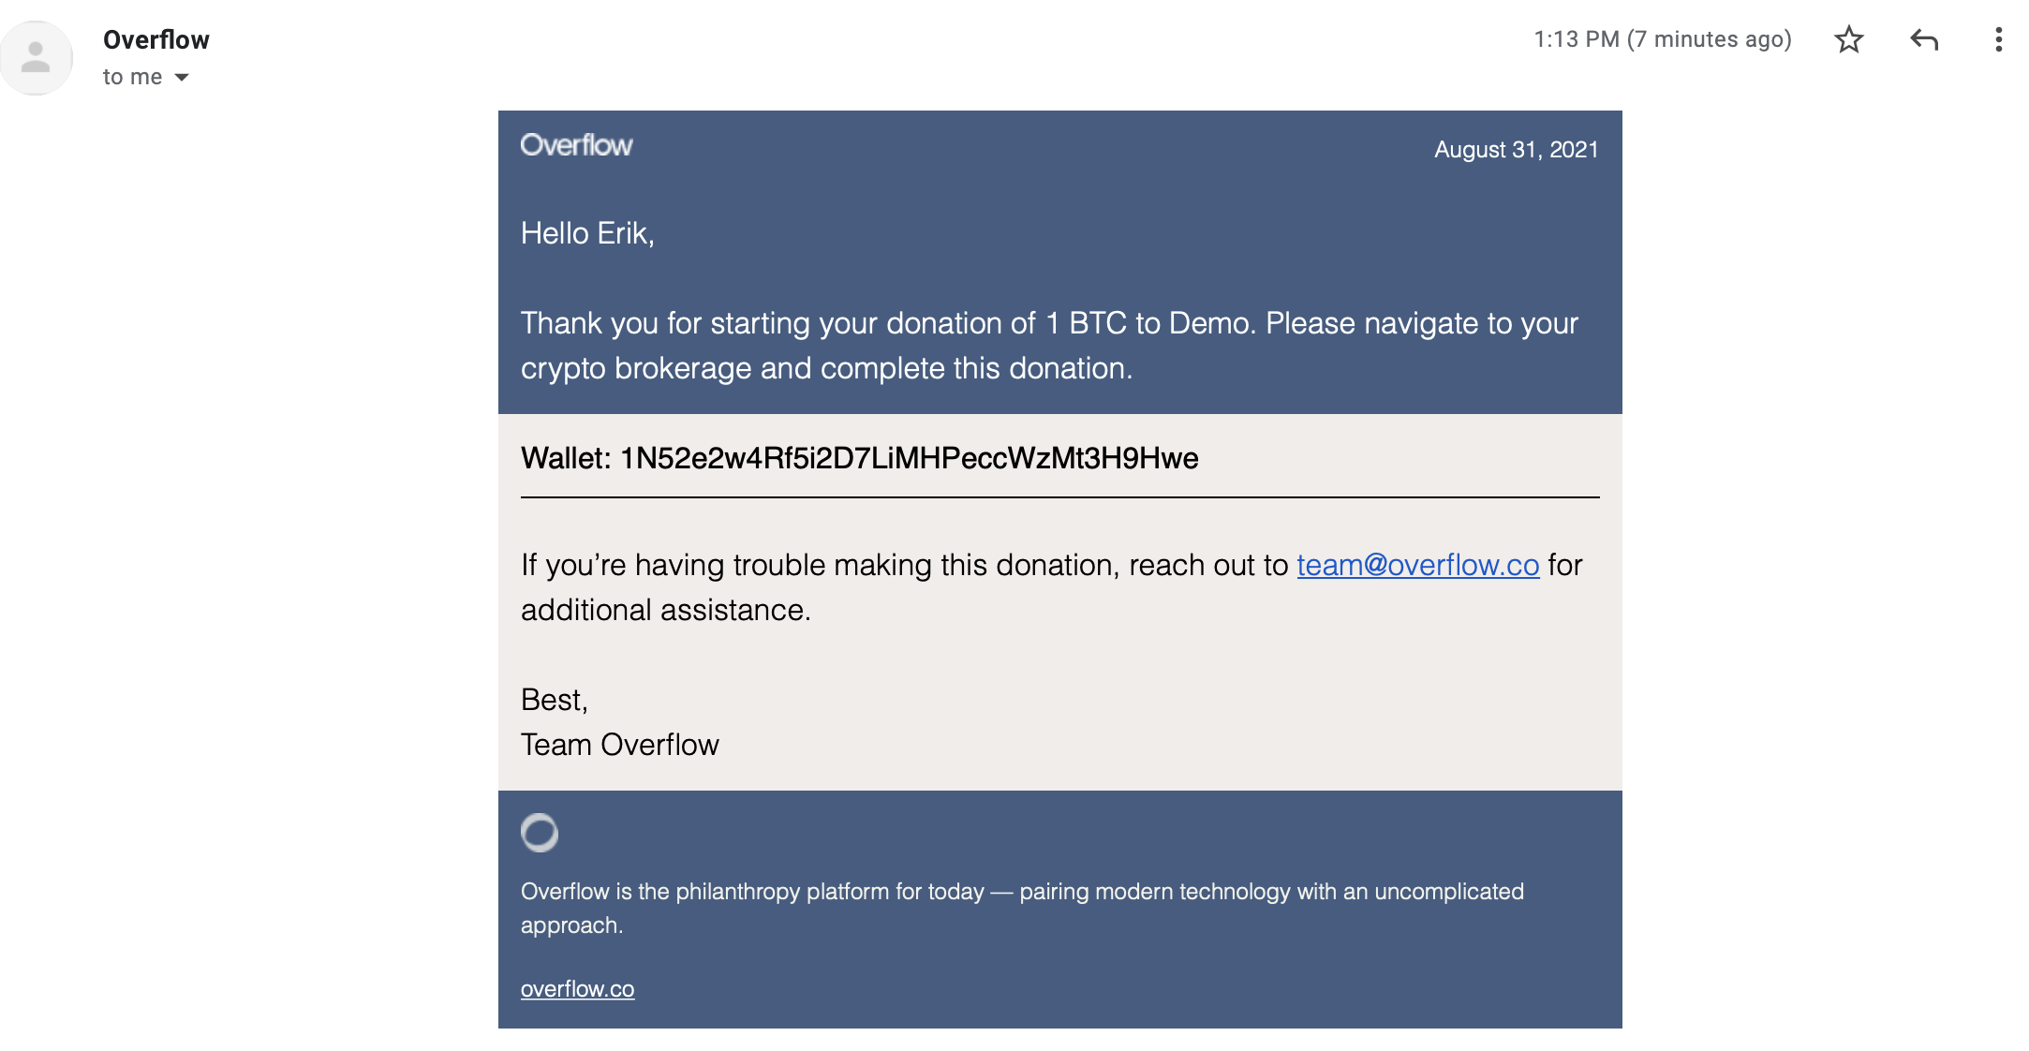Click the 'Hello Erik,' greeting
This screenshot has height=1051, width=2029.
click(587, 233)
